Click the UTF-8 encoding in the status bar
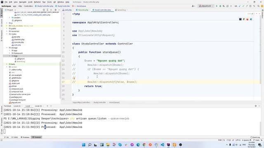The image size is (264, 148). (238, 140)
